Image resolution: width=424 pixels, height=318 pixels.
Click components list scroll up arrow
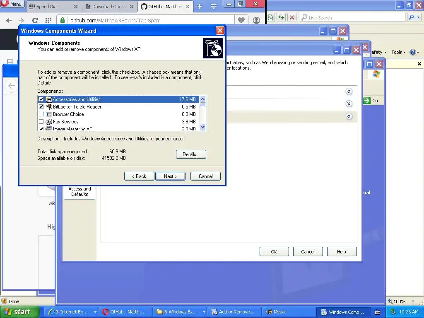[x=203, y=99]
